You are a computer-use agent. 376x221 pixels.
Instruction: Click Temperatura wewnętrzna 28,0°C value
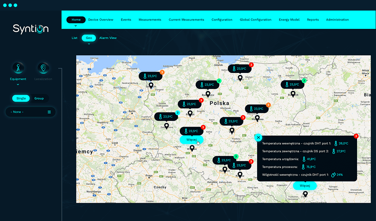click(x=343, y=143)
